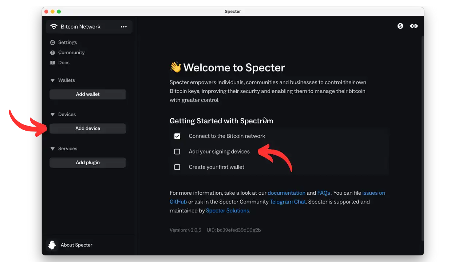This screenshot has width=466, height=262.
Task: Open Settings in the sidebar
Action: (68, 43)
